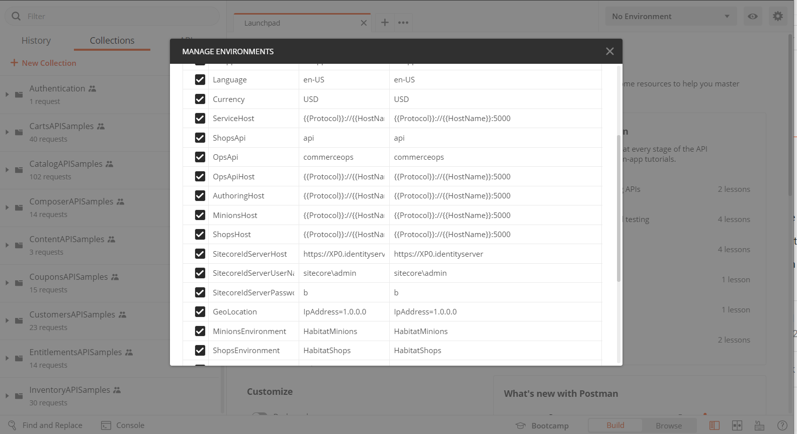Open the help question mark icon

782,425
